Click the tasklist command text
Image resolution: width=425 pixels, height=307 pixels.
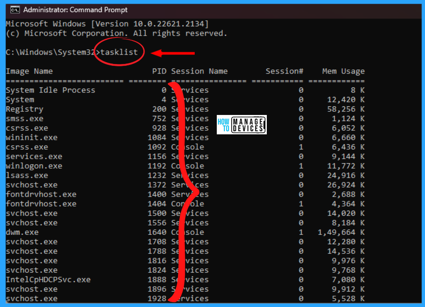(x=119, y=52)
